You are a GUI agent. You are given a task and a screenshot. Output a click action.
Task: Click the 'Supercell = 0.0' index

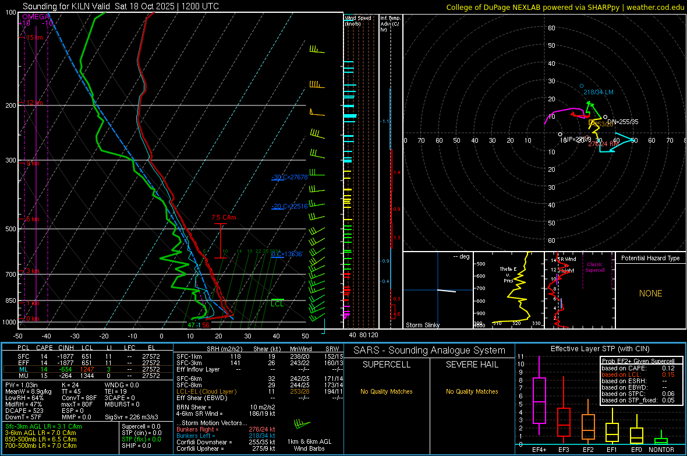[x=141, y=426]
